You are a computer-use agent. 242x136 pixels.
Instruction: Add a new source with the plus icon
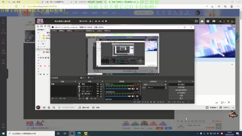[80, 99]
